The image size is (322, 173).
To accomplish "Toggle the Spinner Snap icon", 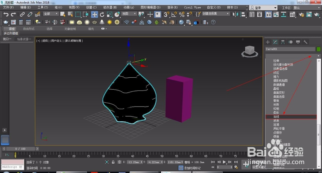I will click(189, 14).
